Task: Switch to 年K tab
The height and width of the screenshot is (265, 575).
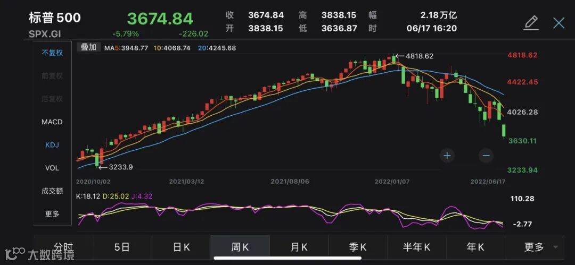Action: click(475, 247)
